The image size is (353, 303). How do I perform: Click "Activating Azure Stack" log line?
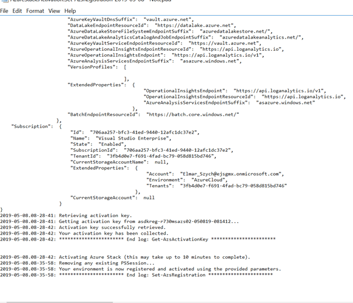125,257
